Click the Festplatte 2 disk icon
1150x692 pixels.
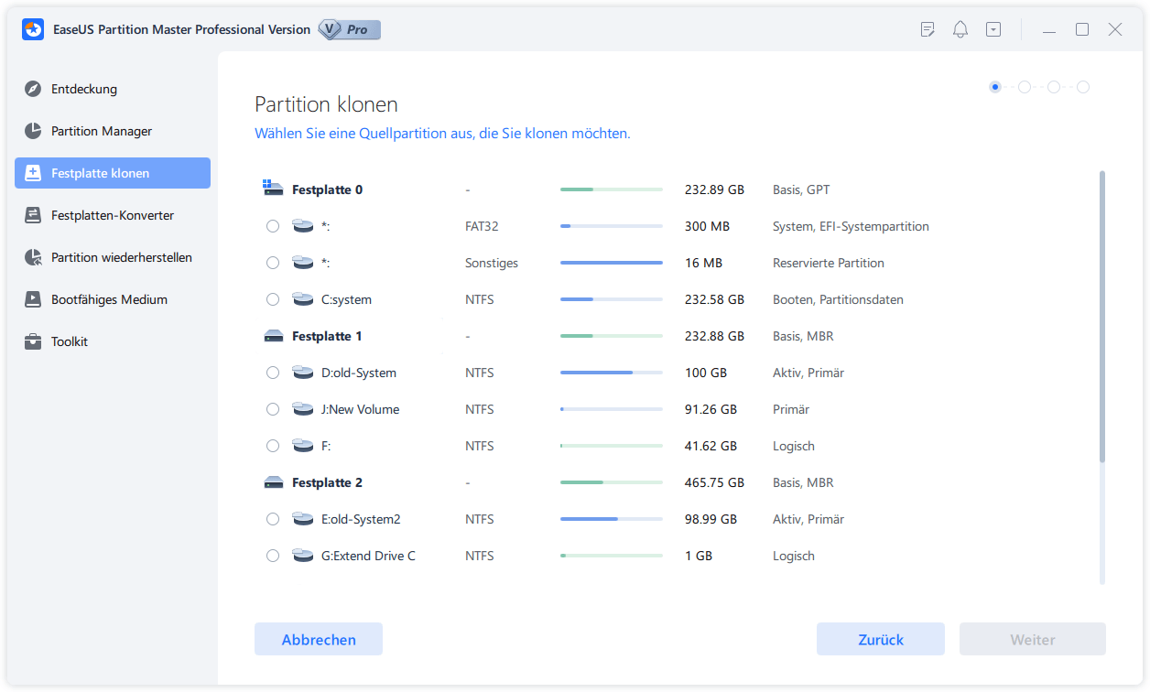point(273,482)
